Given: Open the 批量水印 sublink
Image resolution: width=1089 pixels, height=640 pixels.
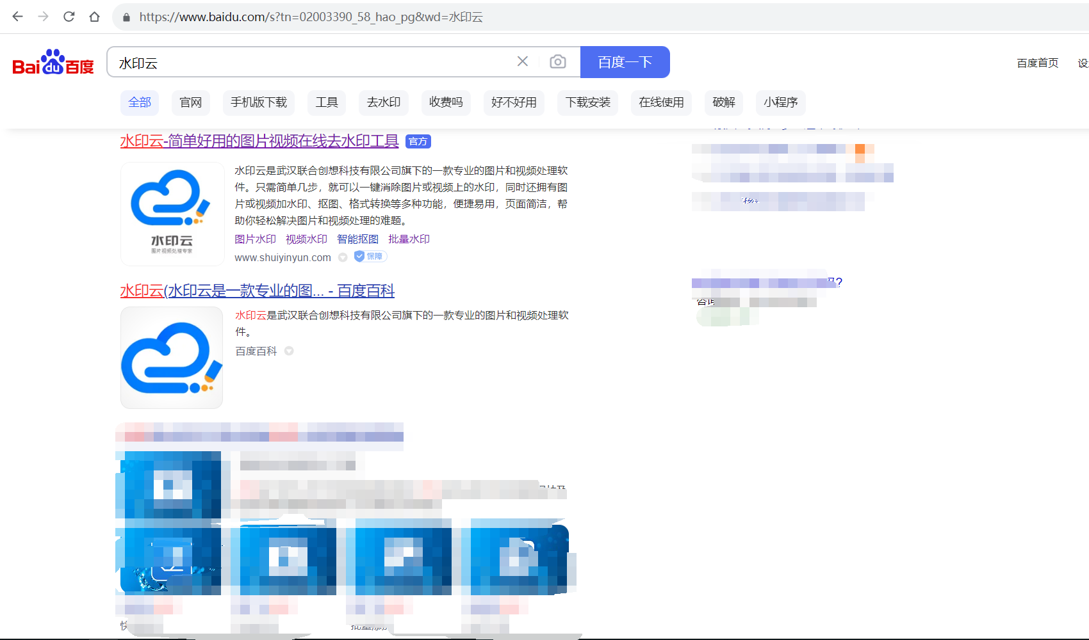Looking at the screenshot, I should pos(409,239).
